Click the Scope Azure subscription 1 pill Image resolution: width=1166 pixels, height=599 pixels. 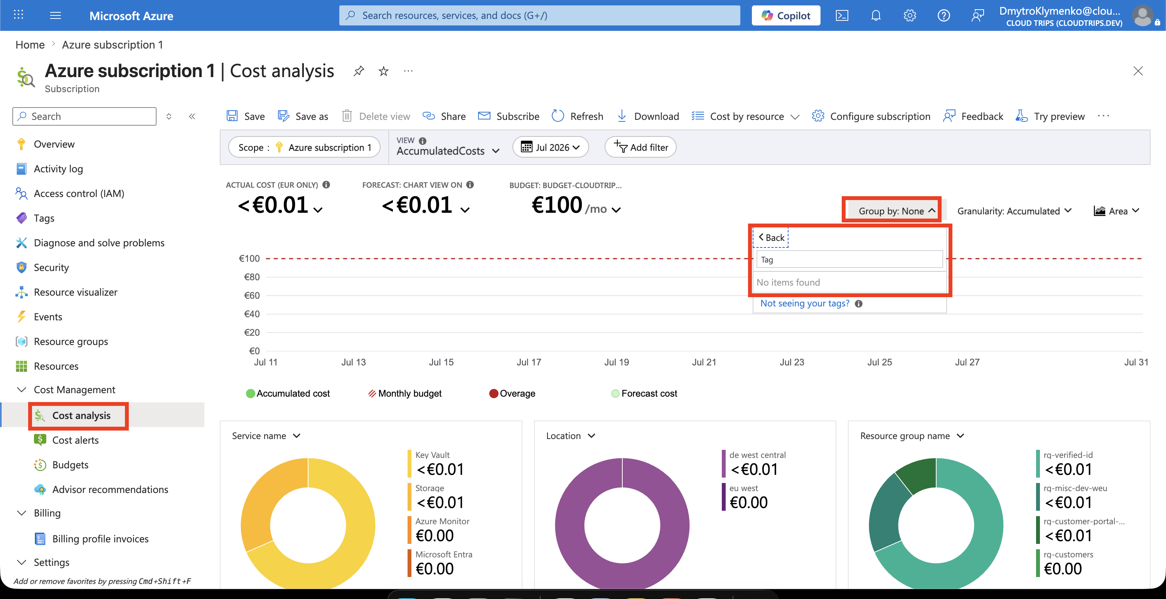tap(304, 147)
